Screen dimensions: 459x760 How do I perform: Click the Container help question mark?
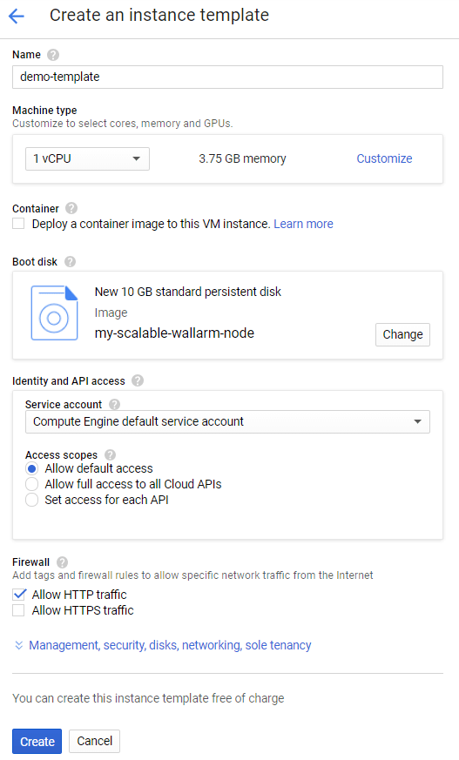click(x=71, y=208)
